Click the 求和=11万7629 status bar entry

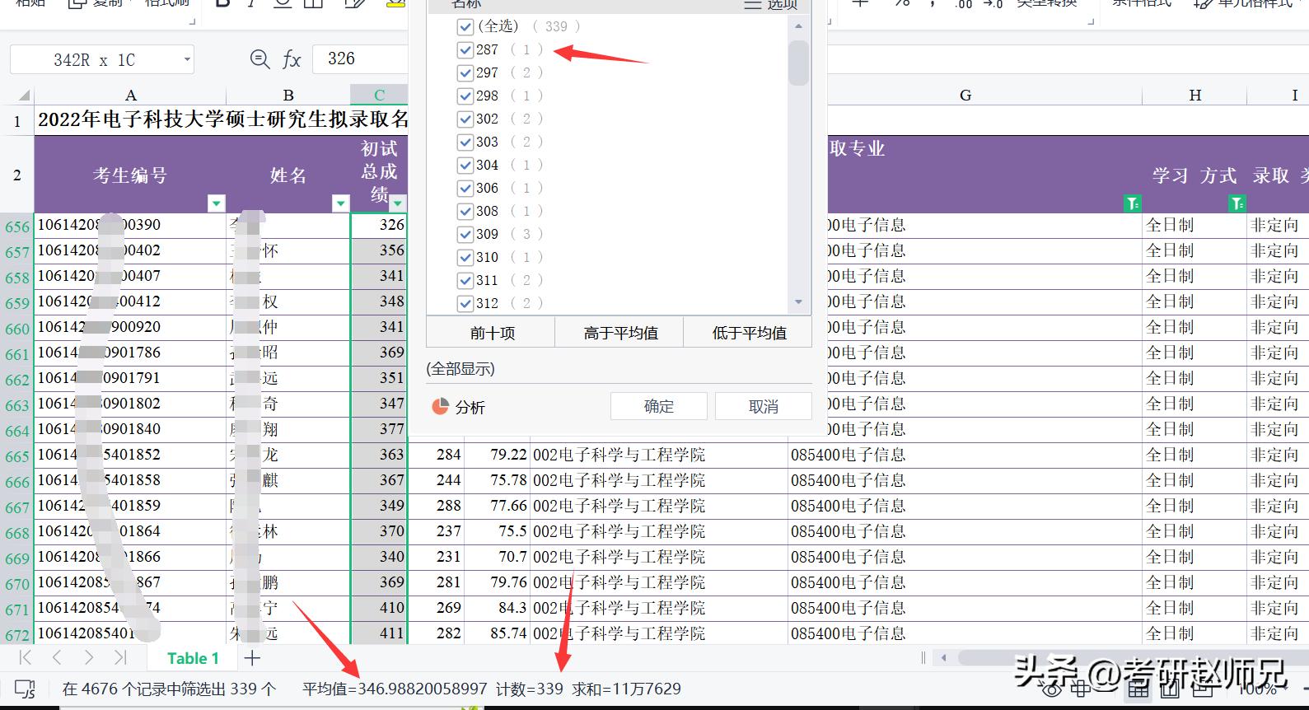(627, 689)
